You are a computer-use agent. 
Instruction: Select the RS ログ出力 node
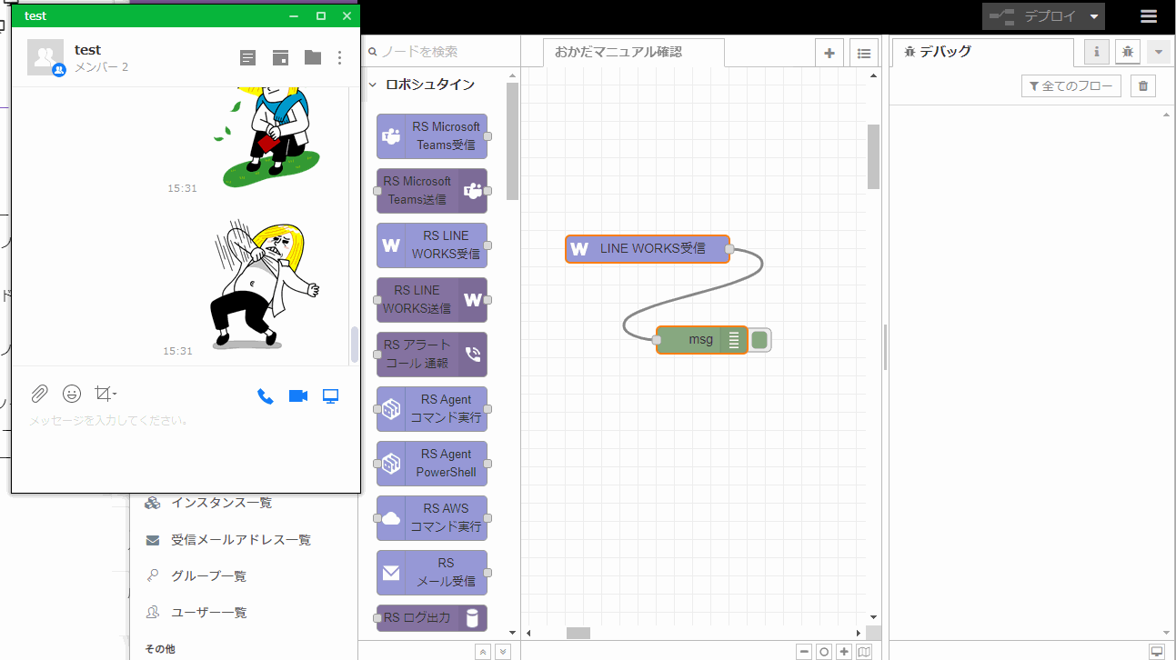[432, 618]
